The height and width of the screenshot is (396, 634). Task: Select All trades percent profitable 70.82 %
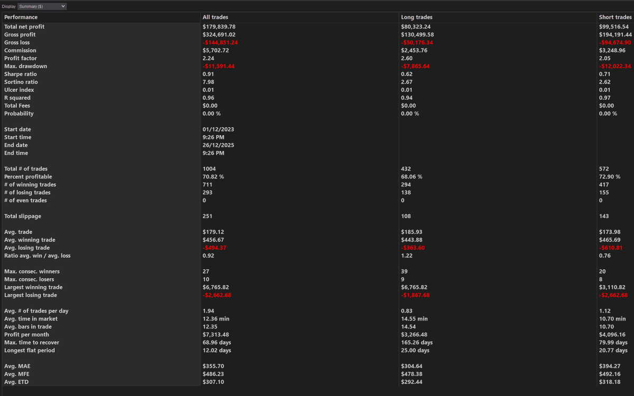(x=213, y=177)
